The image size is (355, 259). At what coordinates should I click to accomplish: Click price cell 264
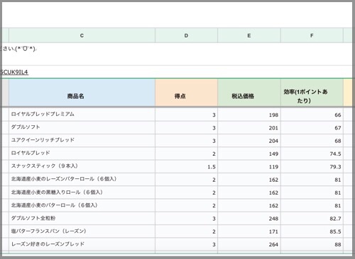(x=249, y=244)
